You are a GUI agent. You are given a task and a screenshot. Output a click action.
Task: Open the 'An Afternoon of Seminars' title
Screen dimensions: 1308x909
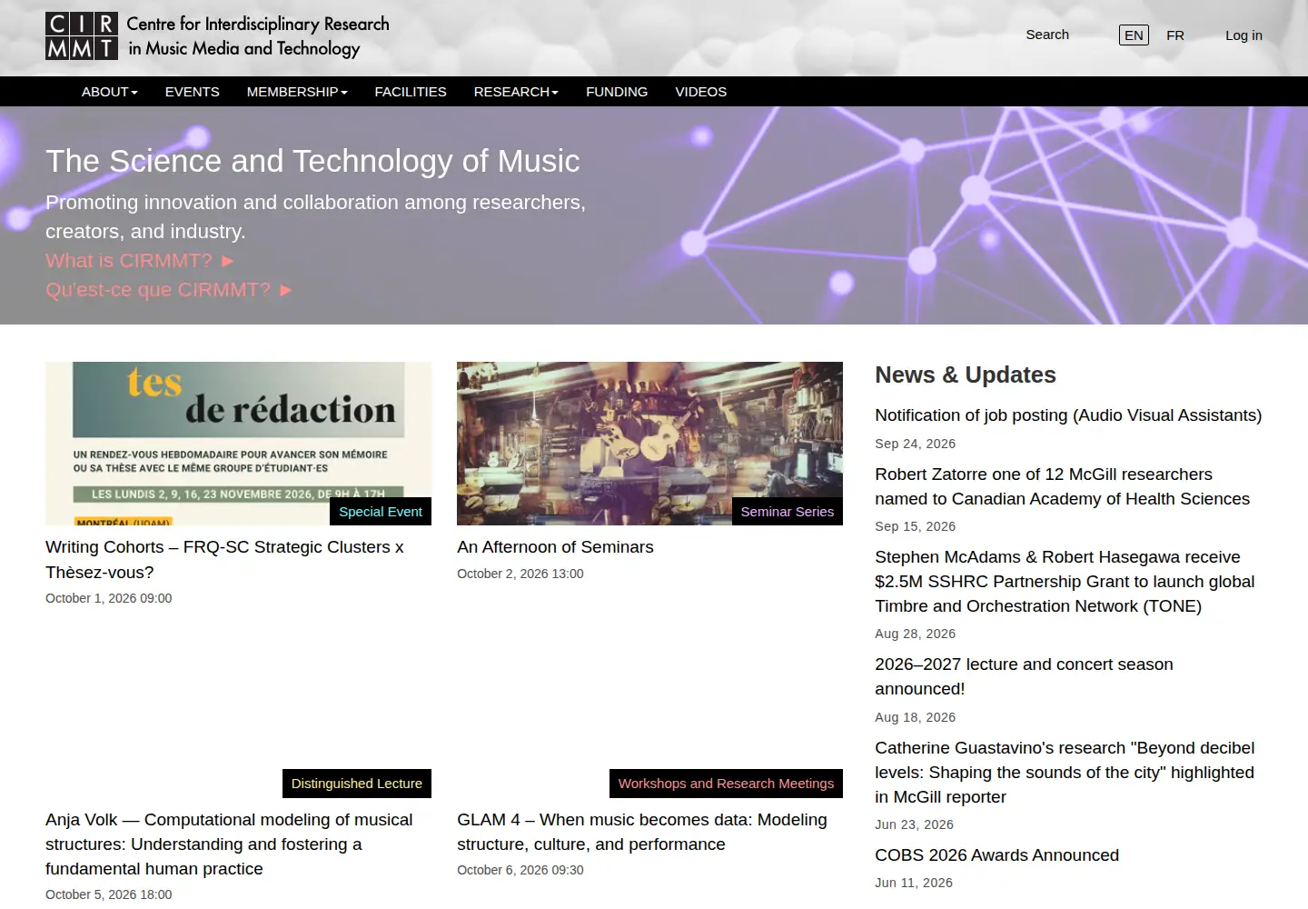pyautogui.click(x=555, y=547)
